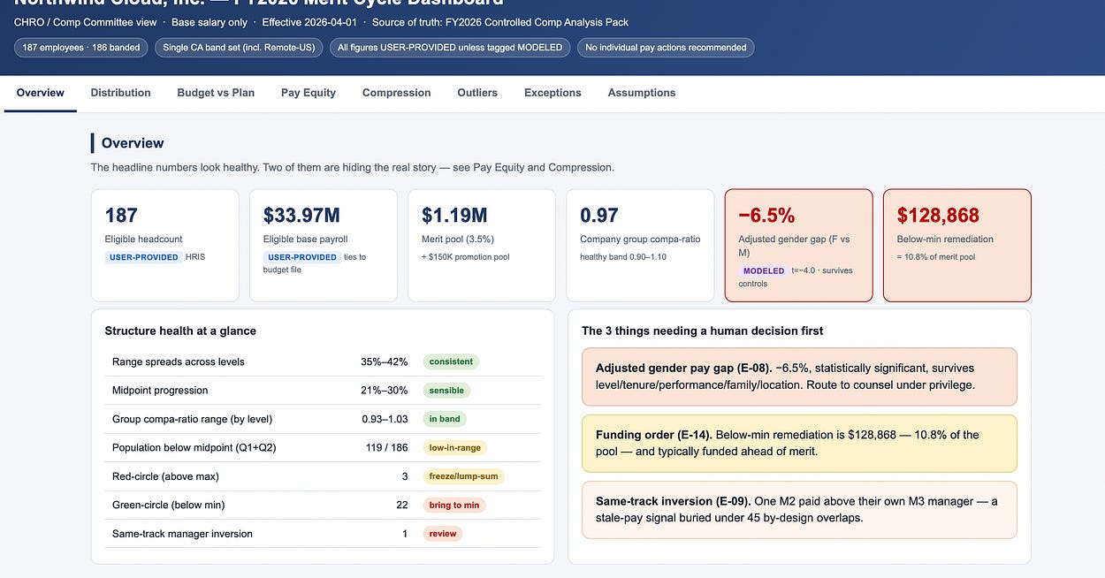1105x578 pixels.
Task: Click the USER-PROVIDED badge under Eligible headcount
Action: tap(143, 257)
